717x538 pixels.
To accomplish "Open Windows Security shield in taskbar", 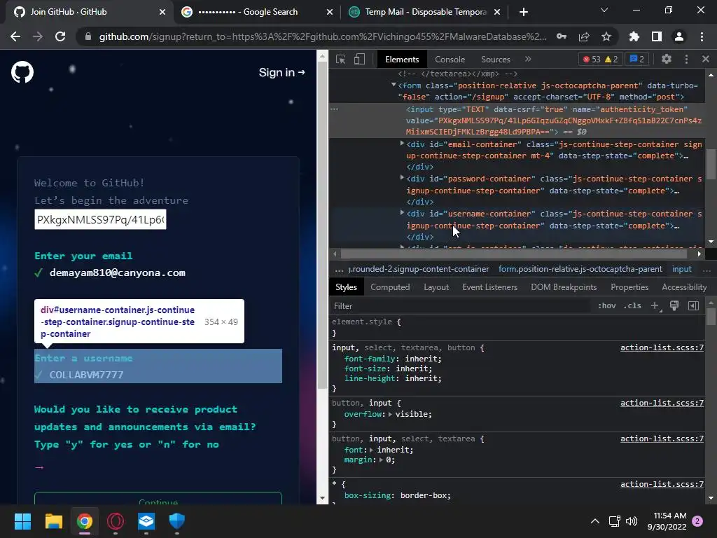I will (177, 521).
